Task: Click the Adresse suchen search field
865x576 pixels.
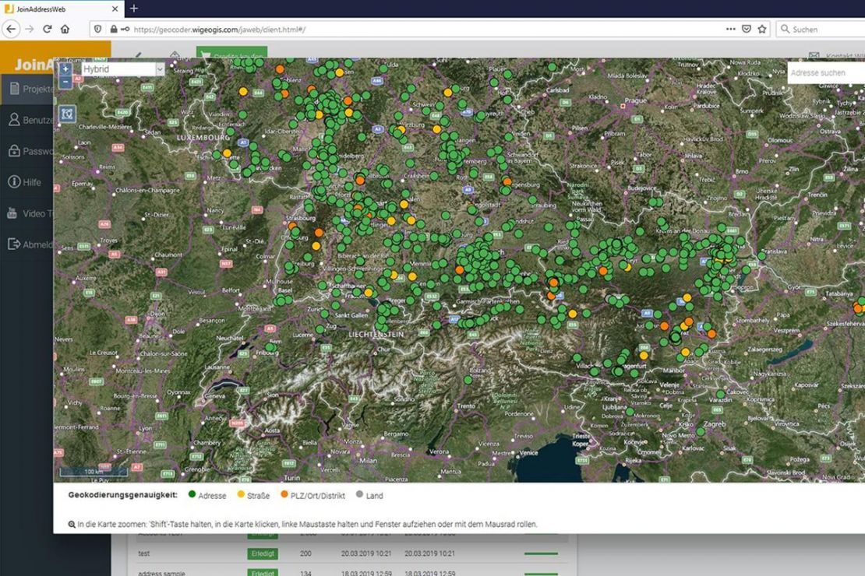Action: (x=826, y=72)
